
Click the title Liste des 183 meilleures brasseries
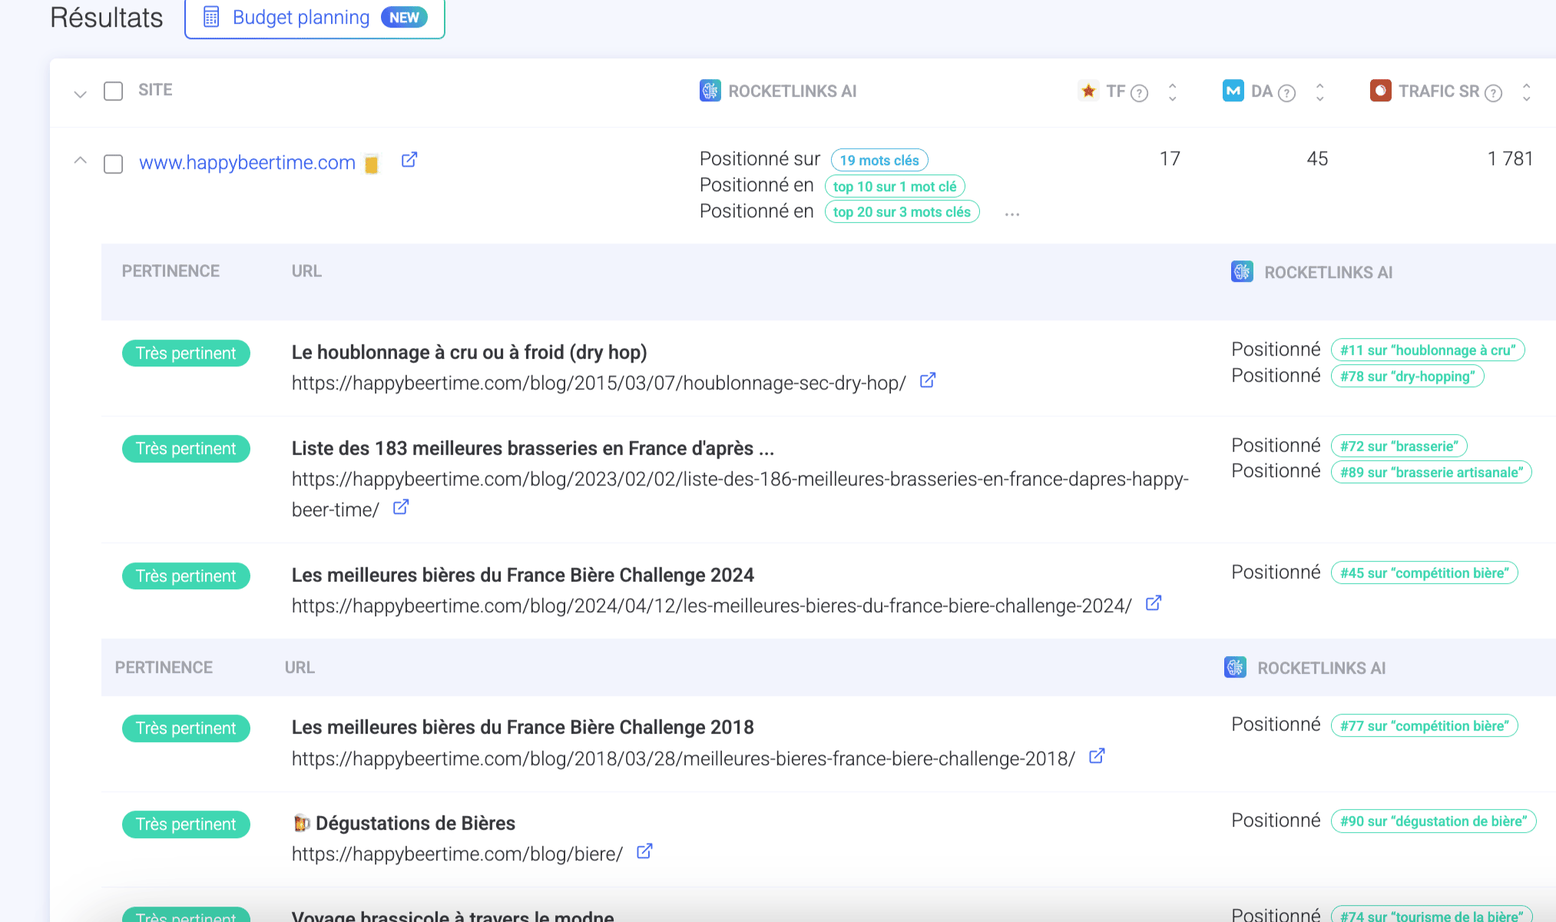click(x=533, y=448)
